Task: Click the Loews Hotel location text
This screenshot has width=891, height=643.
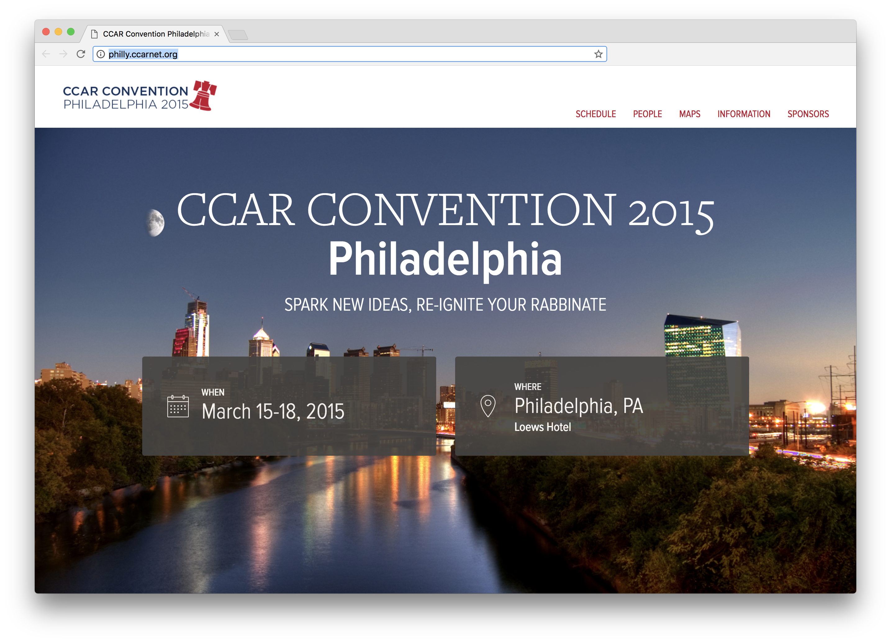Action: click(542, 427)
